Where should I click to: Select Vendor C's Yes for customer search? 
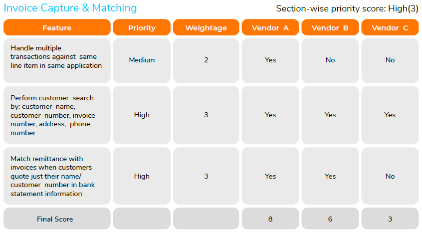pos(390,115)
